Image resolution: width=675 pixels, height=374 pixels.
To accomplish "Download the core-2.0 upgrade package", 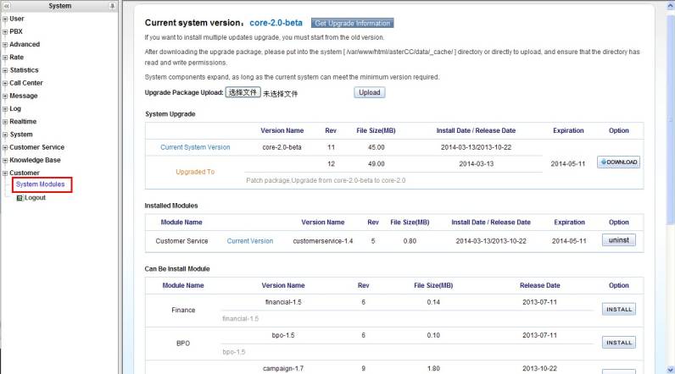I will 618,162.
